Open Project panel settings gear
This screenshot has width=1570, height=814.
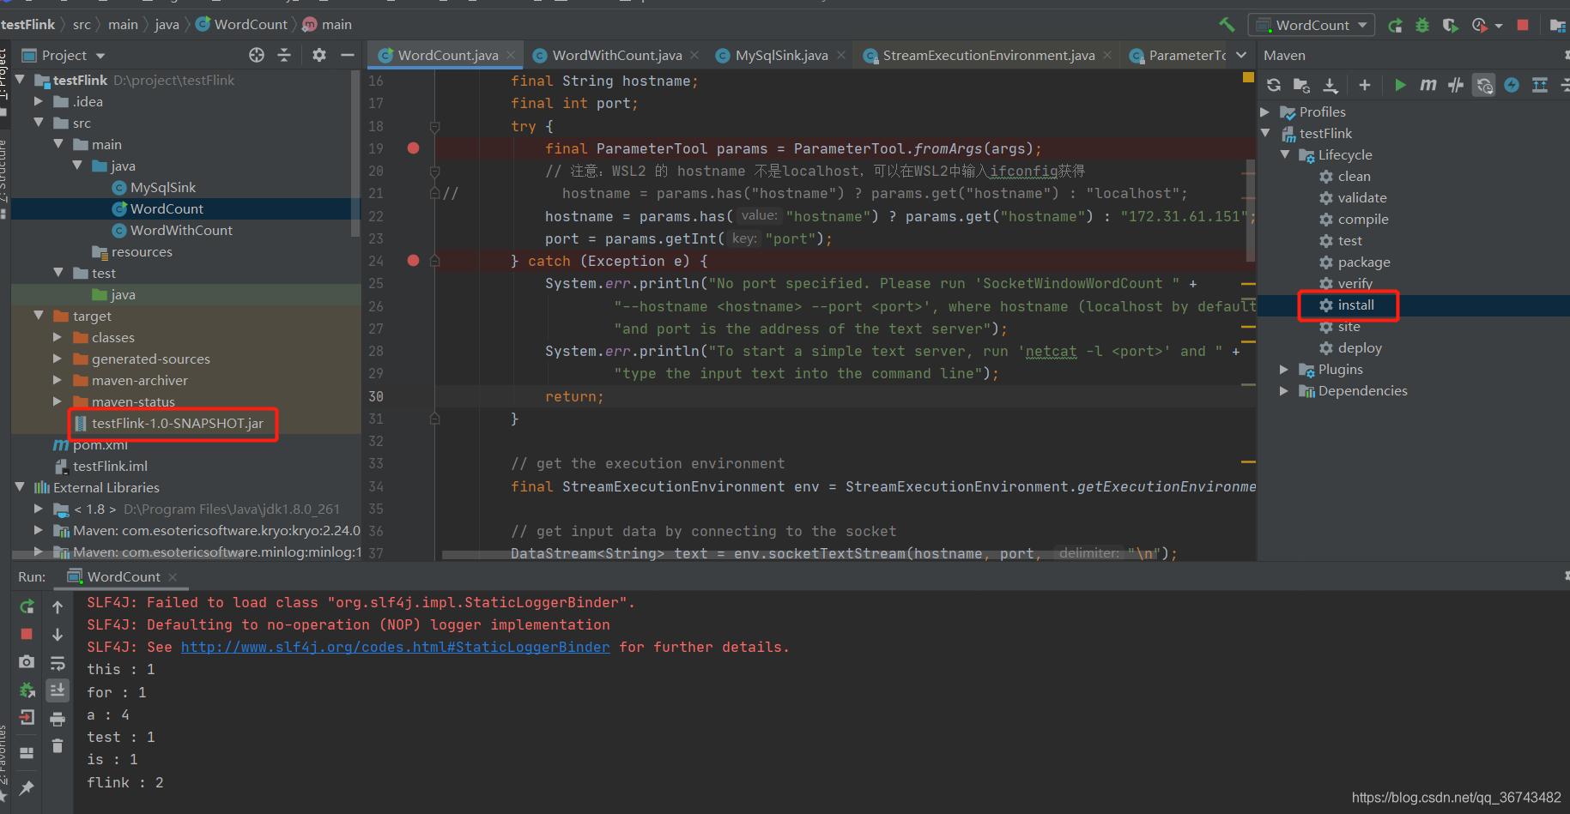(x=319, y=55)
